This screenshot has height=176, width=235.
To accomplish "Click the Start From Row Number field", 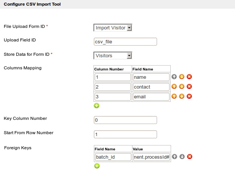I will (125, 135).
